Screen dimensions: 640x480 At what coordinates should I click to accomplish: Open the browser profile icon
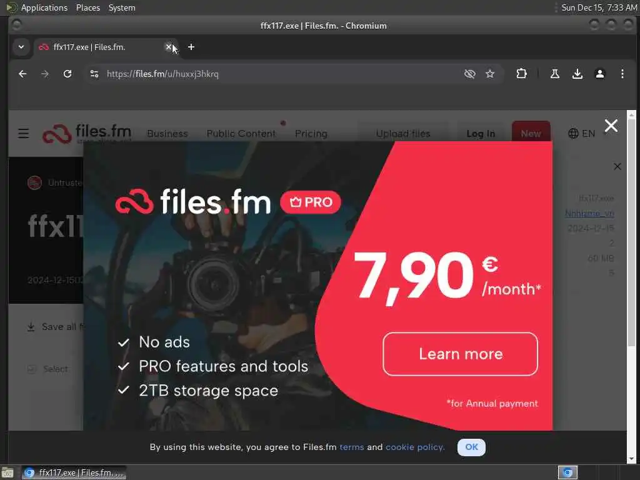click(x=599, y=74)
